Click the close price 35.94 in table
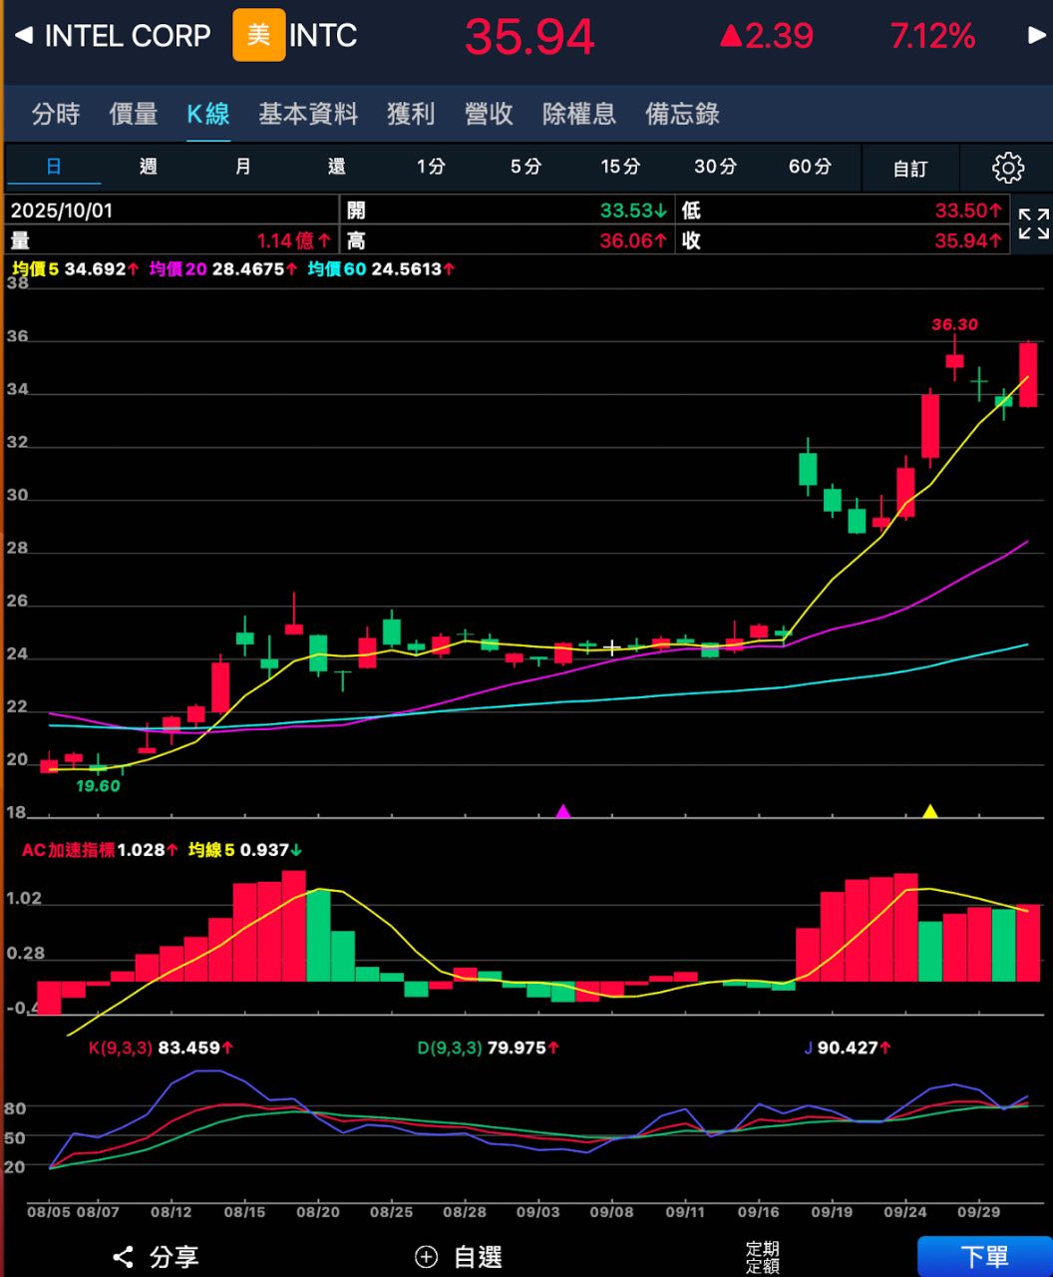Viewport: 1053px width, 1277px height. [x=968, y=240]
